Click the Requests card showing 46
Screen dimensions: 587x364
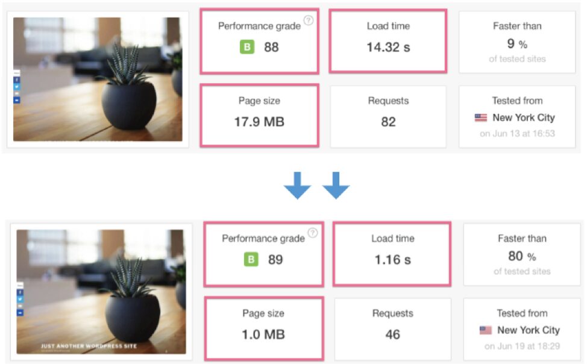392,327
